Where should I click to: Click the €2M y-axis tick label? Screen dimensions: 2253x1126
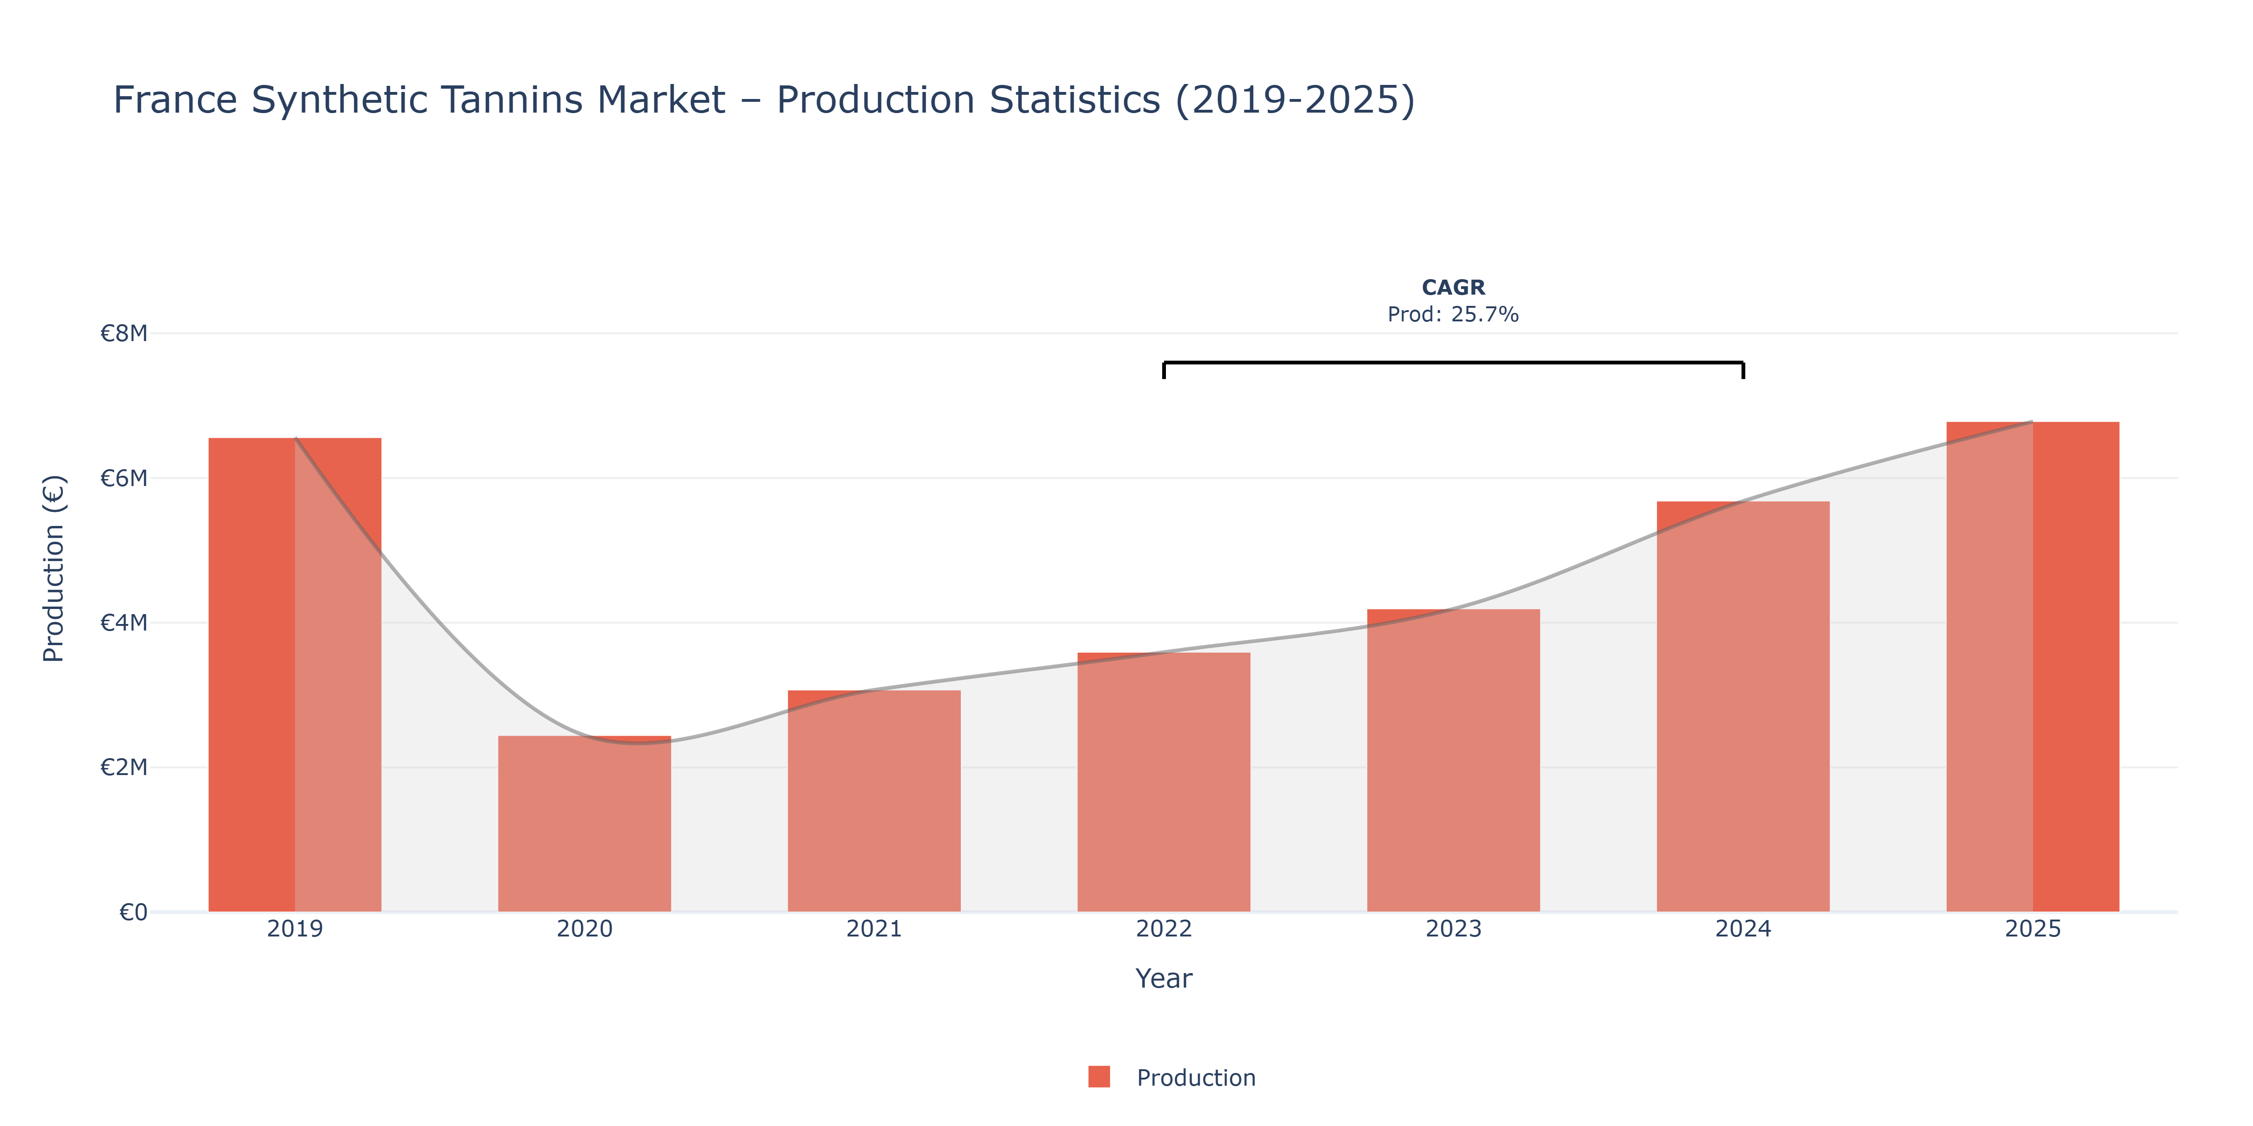point(123,768)
